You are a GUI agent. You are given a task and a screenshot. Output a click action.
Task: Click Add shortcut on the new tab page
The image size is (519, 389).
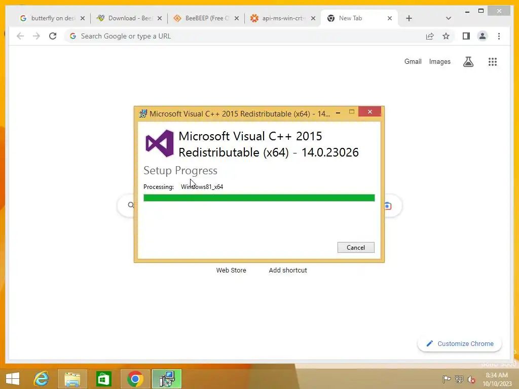(x=288, y=270)
